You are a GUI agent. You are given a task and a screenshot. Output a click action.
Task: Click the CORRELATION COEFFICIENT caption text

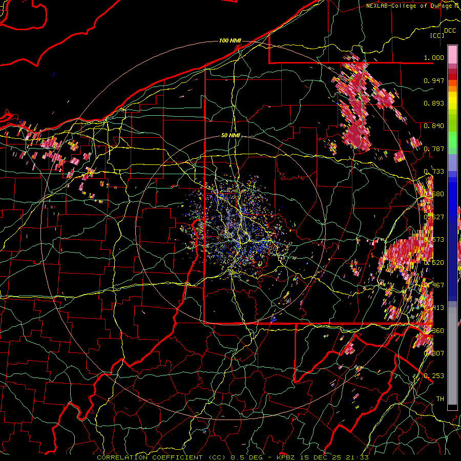[150, 457]
